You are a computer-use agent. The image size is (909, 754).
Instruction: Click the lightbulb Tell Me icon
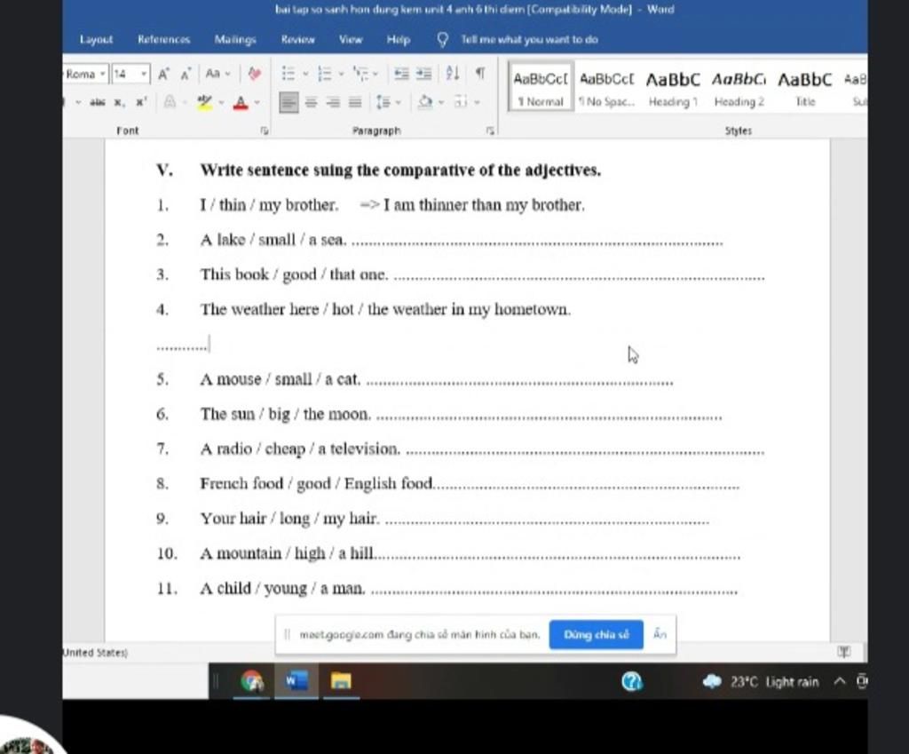[x=442, y=39]
